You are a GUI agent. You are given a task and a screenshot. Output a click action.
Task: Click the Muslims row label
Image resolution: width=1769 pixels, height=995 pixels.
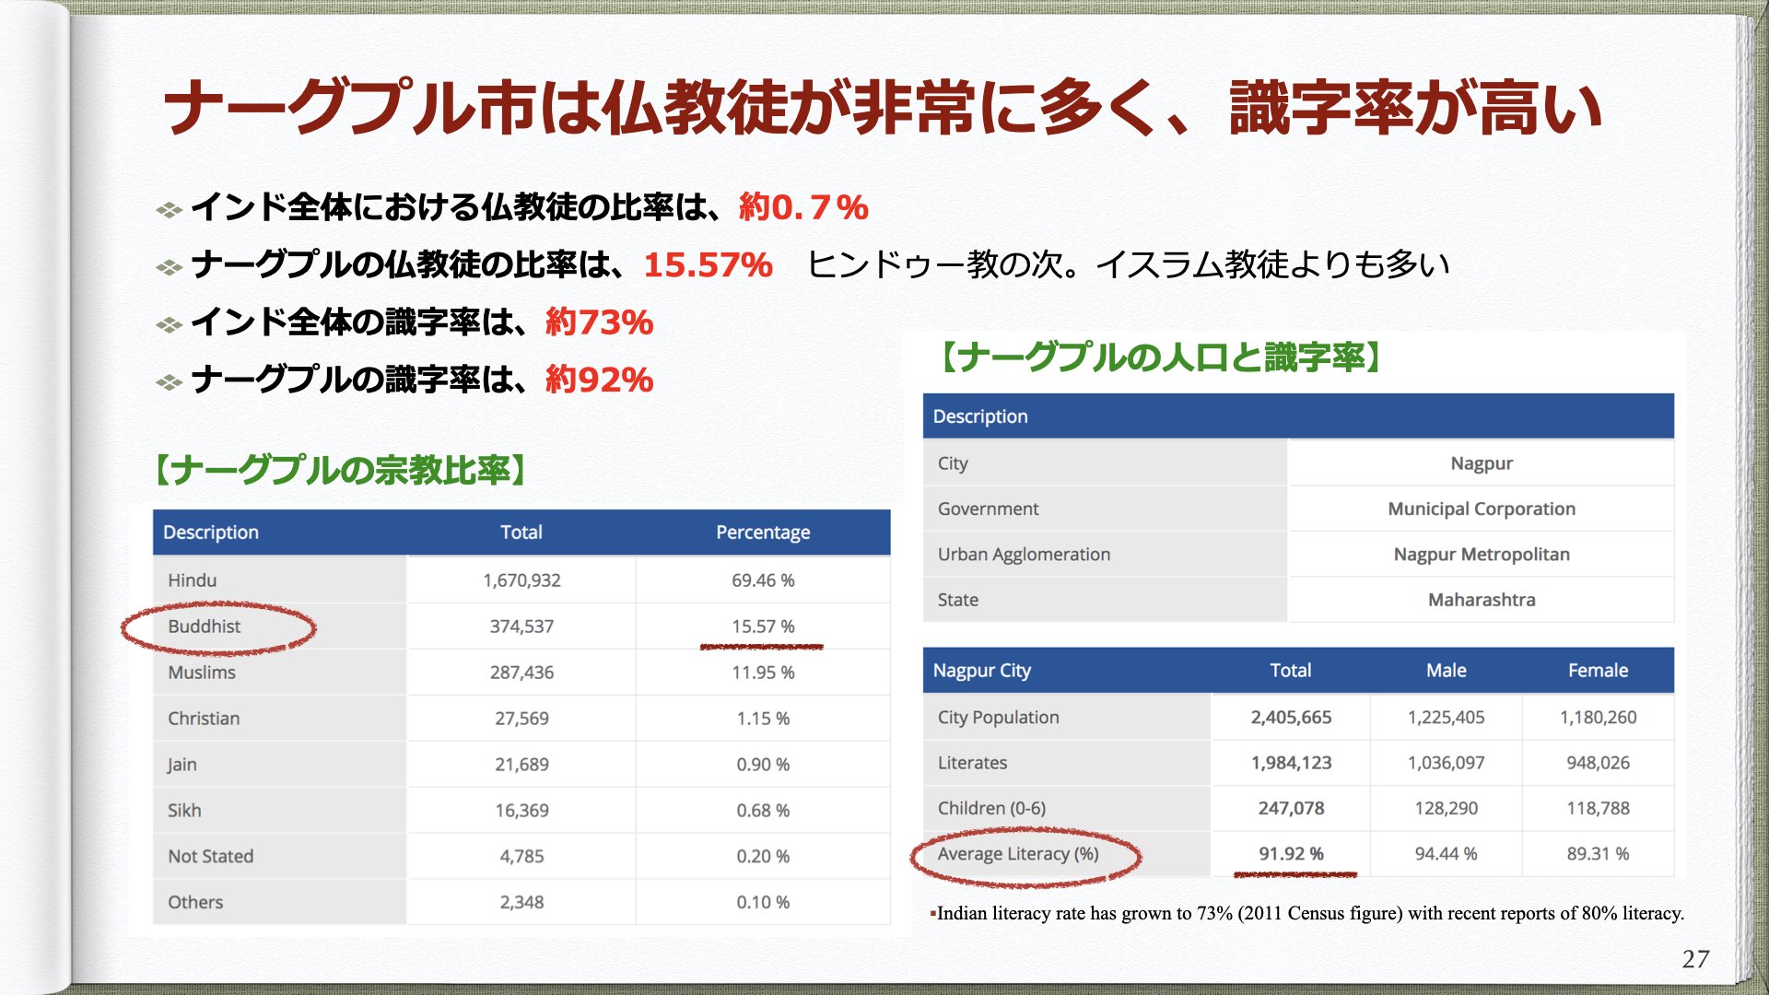pos(201,673)
